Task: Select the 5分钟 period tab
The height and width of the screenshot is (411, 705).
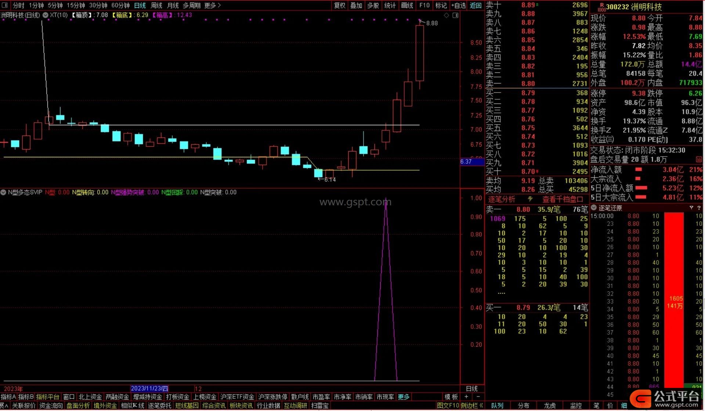Action: point(55,6)
